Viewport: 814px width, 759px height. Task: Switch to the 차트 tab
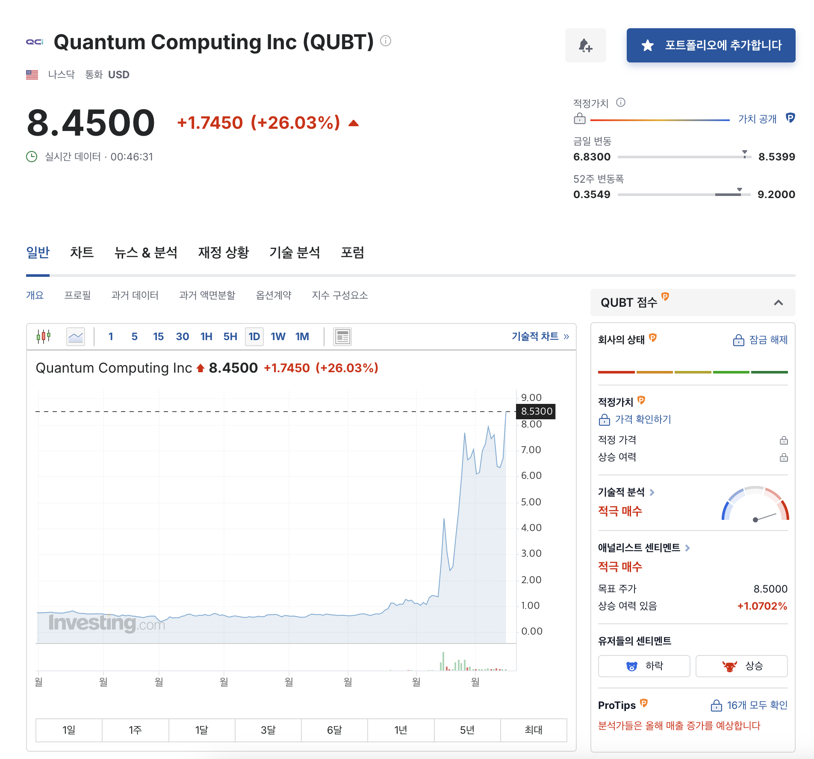pyautogui.click(x=82, y=252)
